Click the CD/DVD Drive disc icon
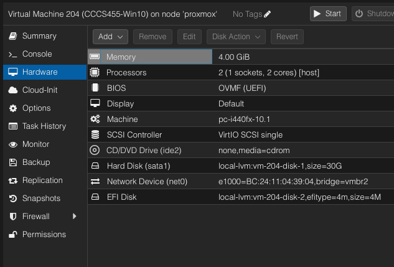Image resolution: width=394 pixels, height=267 pixels. [95, 150]
